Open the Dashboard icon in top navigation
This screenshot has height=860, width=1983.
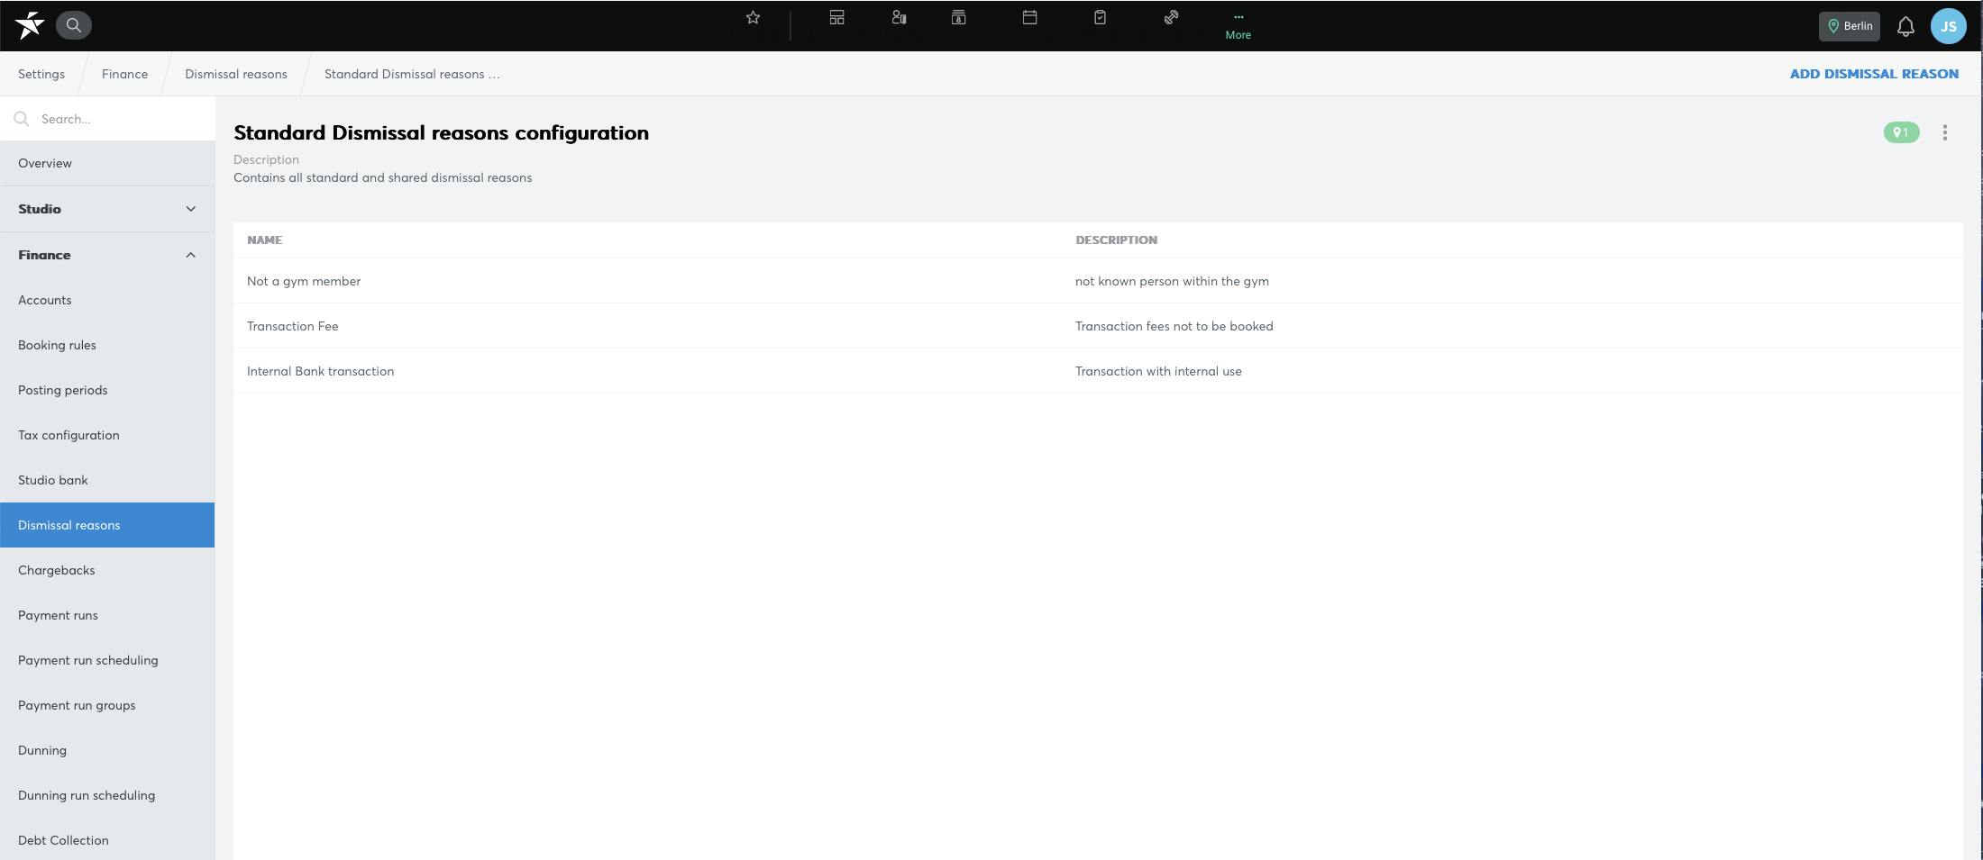click(x=837, y=17)
